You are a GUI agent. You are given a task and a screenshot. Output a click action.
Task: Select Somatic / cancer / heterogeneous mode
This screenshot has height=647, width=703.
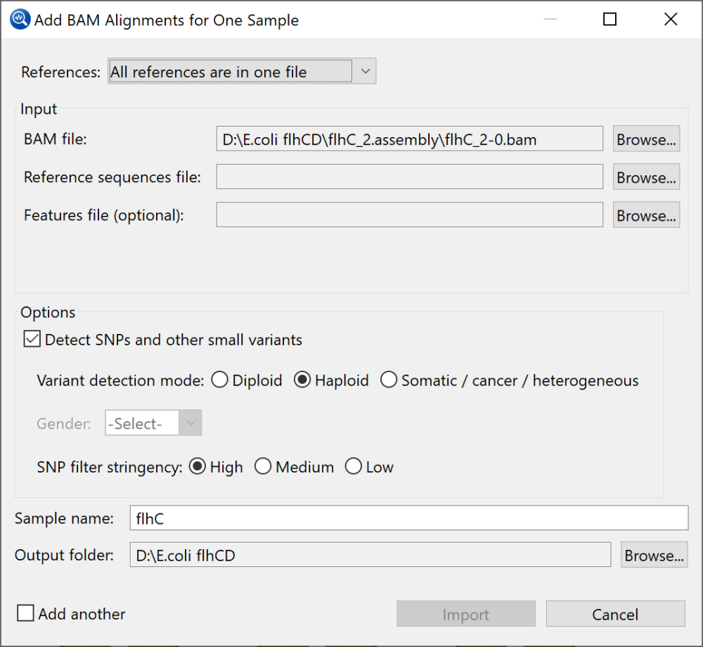coord(389,380)
